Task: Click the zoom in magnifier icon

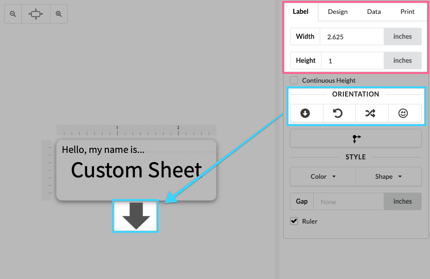Action: coord(58,14)
